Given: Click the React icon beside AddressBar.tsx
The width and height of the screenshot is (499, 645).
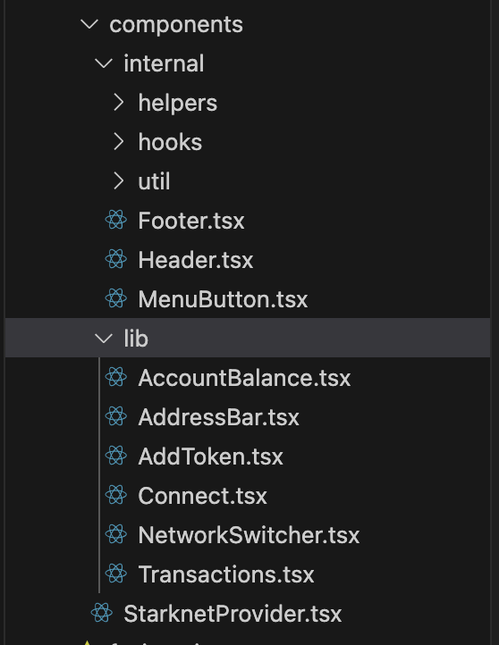Looking at the screenshot, I should click(x=116, y=416).
